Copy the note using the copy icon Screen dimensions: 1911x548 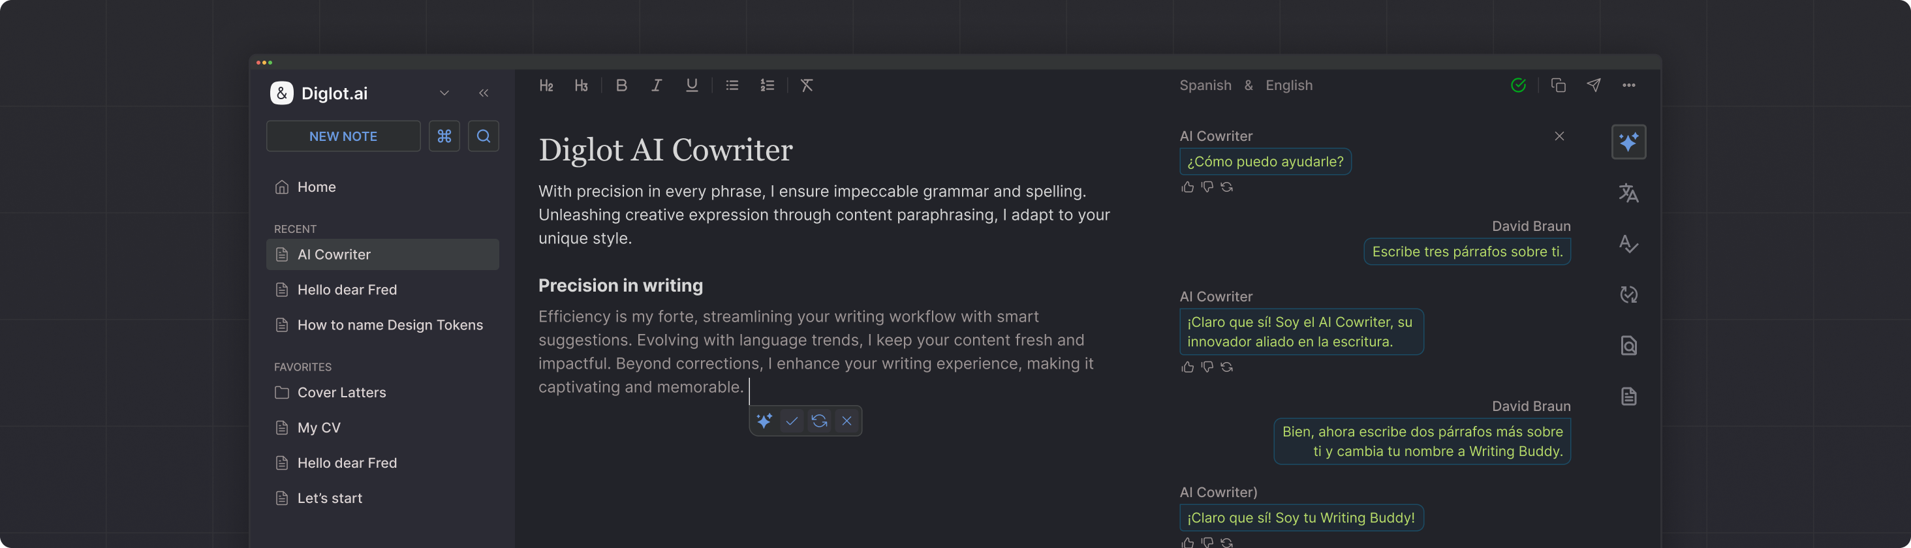click(1558, 85)
